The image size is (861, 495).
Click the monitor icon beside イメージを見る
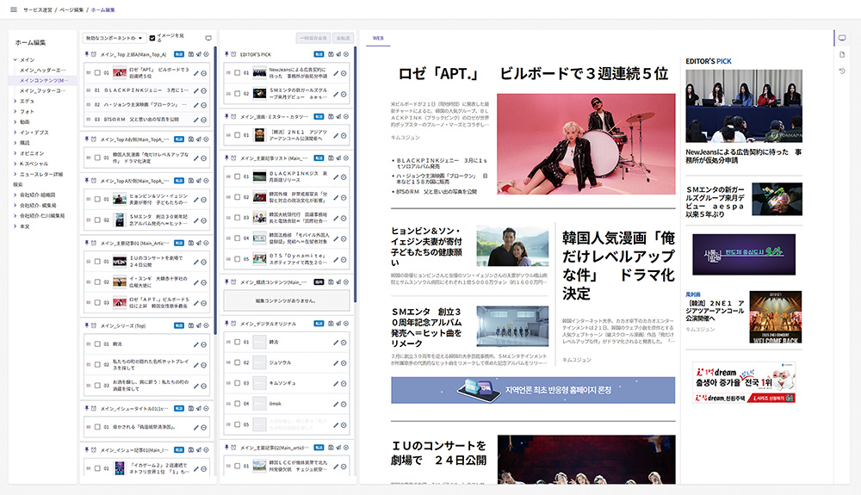[208, 39]
